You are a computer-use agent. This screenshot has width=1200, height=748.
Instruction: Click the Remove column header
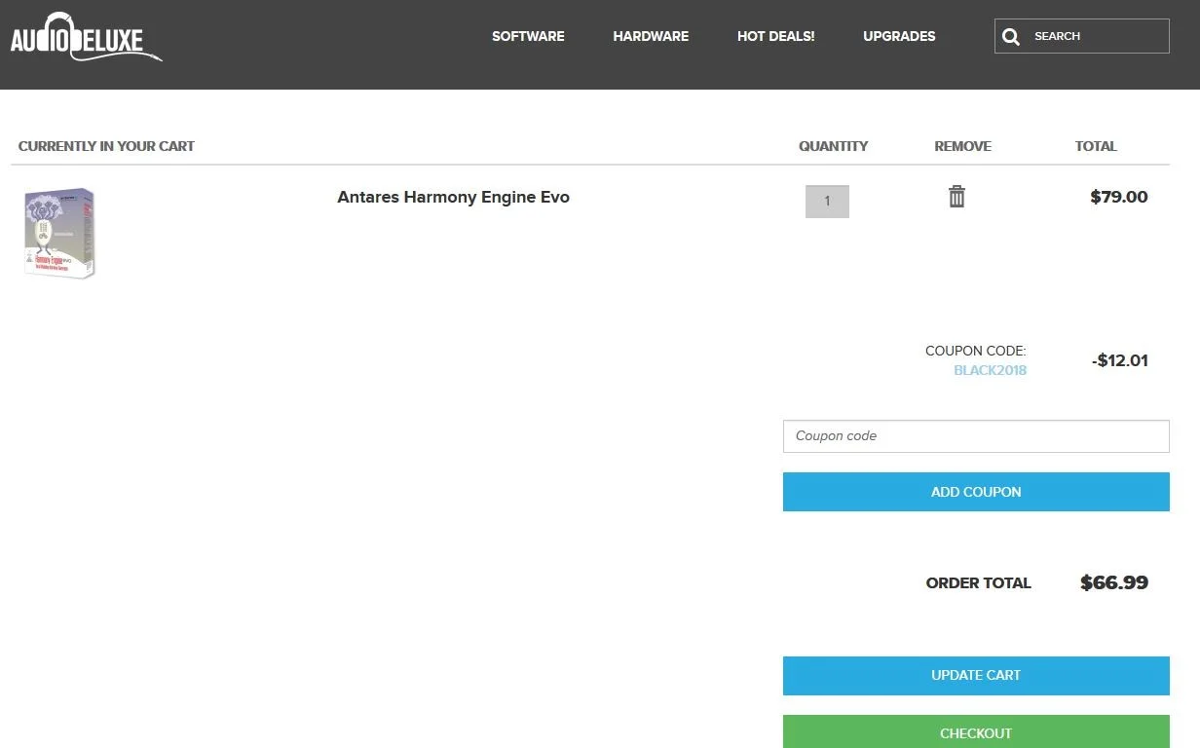coord(962,146)
